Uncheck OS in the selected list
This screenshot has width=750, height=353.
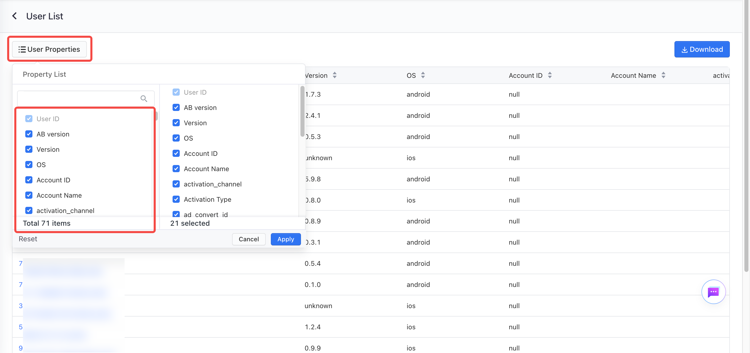pos(176,138)
